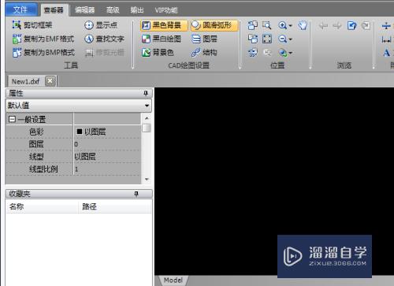Viewport: 394px width, 286px height.
Task: Toggle black background (黑色背景)
Action: [x=164, y=25]
